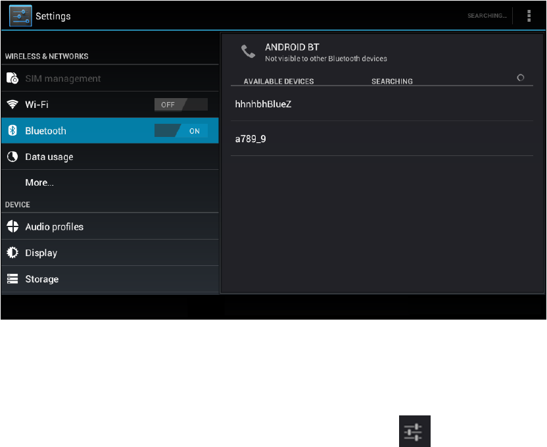
Task: Pair with device hhnhbhBlueZ
Action: (381, 104)
